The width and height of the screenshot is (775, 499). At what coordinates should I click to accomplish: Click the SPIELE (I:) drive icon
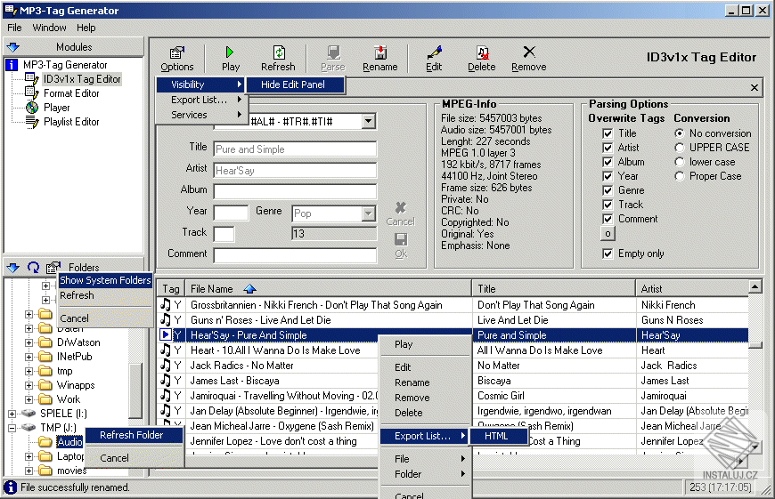[x=29, y=413]
